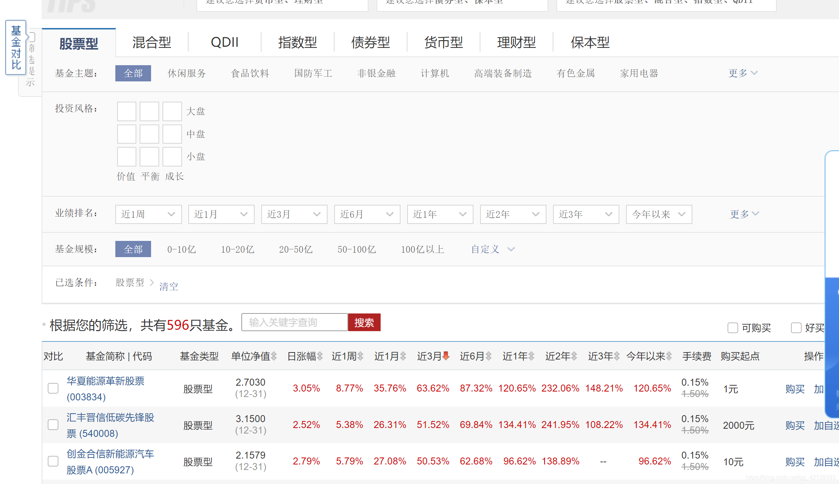Open the 今年以来 ranking dropdown
This screenshot has height=484, width=839.
(659, 214)
